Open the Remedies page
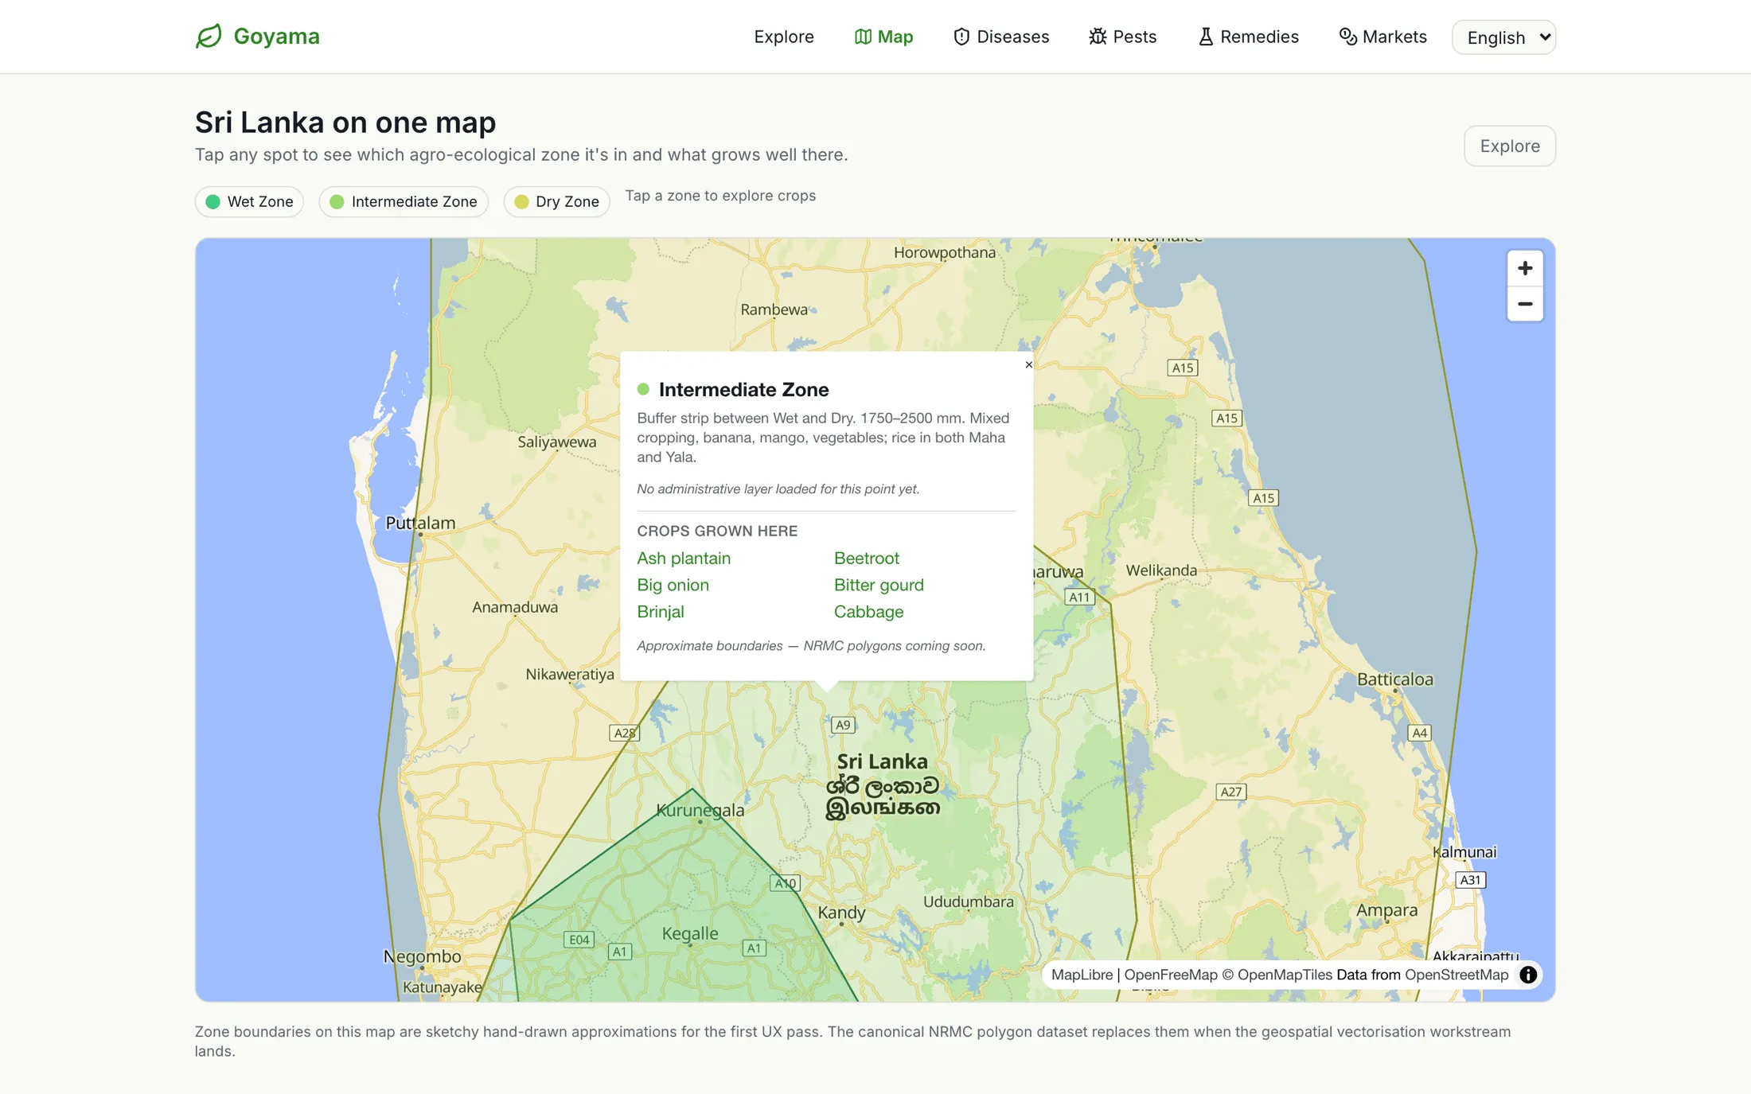Screen dimensions: 1751x1094 coord(1248,37)
